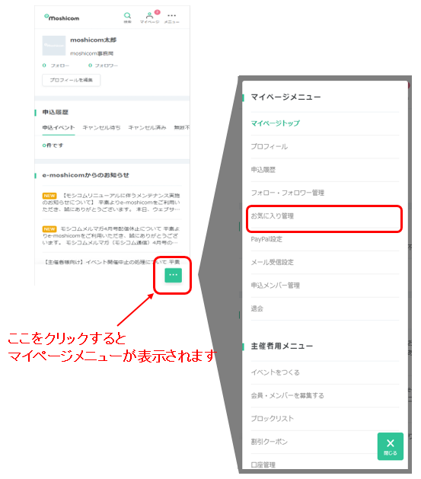The image size is (421, 479).
Task: Open the フォロー count link
Action: click(56, 65)
